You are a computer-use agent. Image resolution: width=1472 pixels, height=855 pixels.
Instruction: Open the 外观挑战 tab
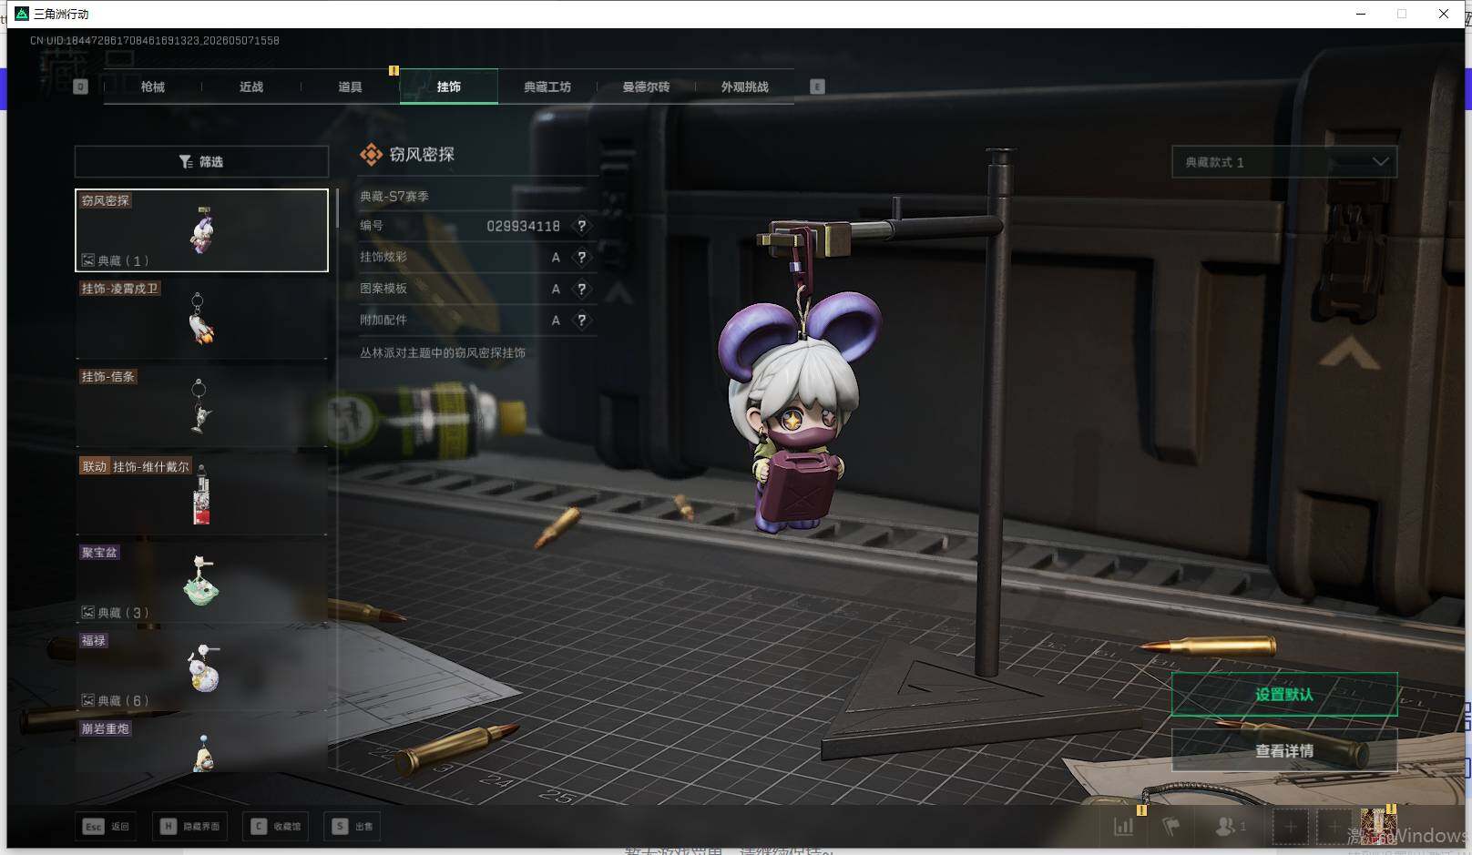(x=745, y=87)
